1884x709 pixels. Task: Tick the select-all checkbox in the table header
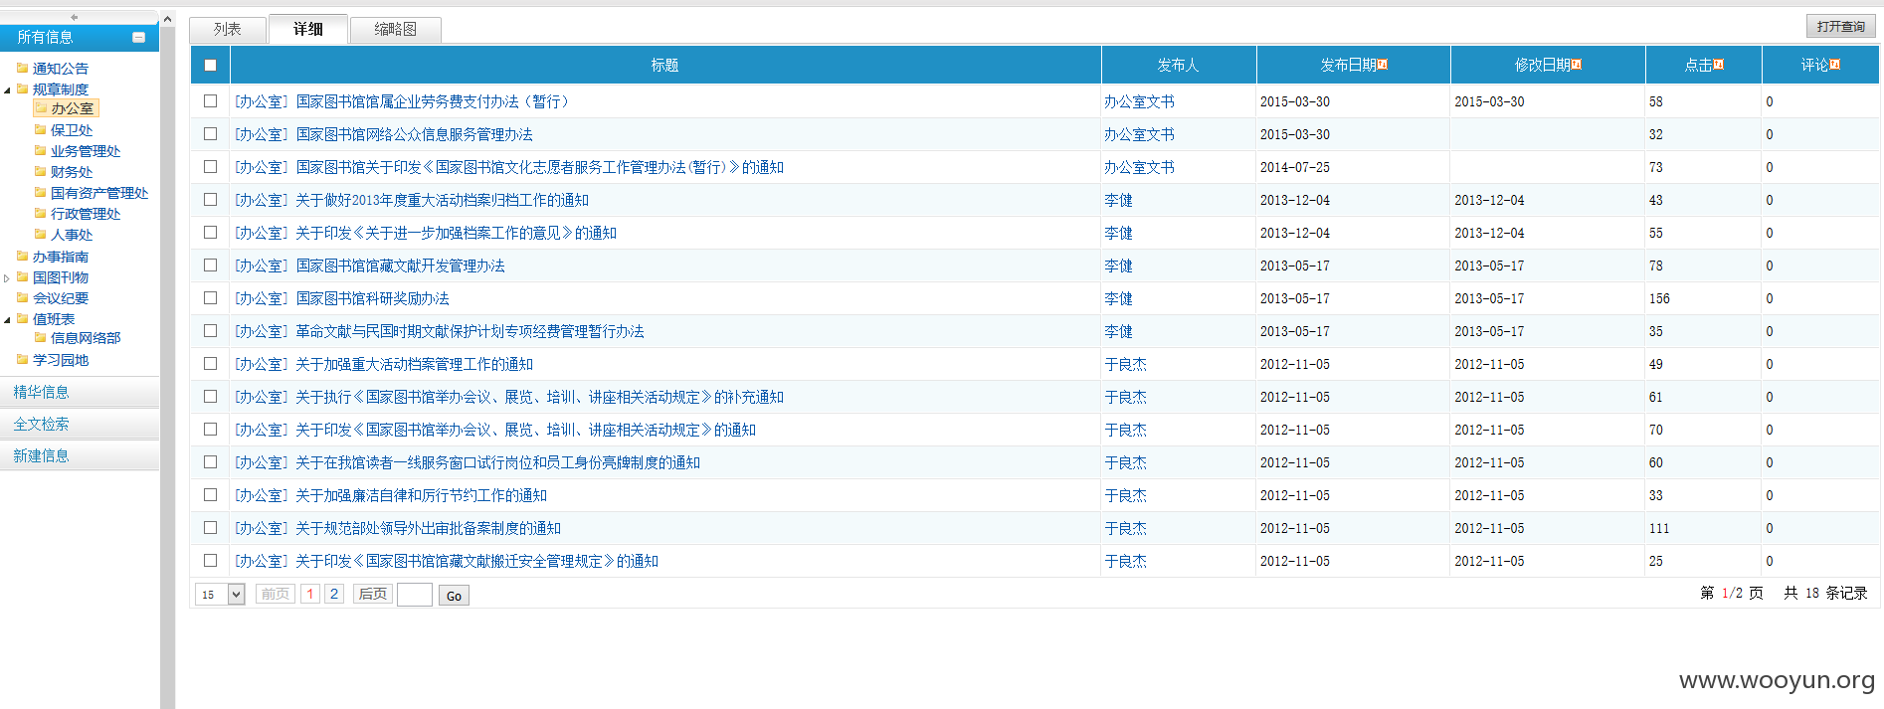click(210, 65)
